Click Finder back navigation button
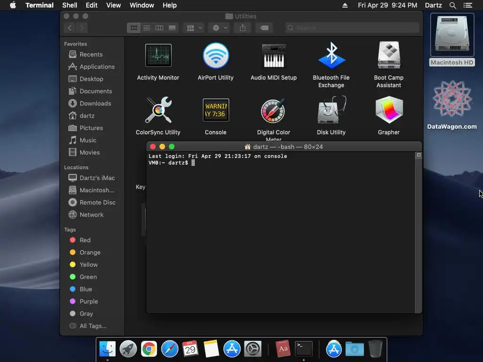The image size is (483, 362). point(70,28)
